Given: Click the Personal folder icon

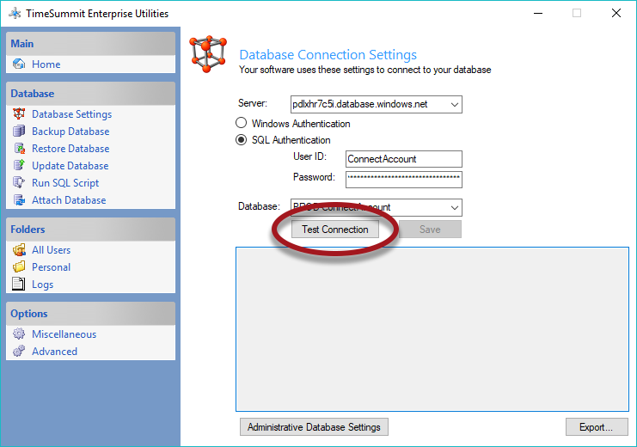Looking at the screenshot, I should click(19, 267).
